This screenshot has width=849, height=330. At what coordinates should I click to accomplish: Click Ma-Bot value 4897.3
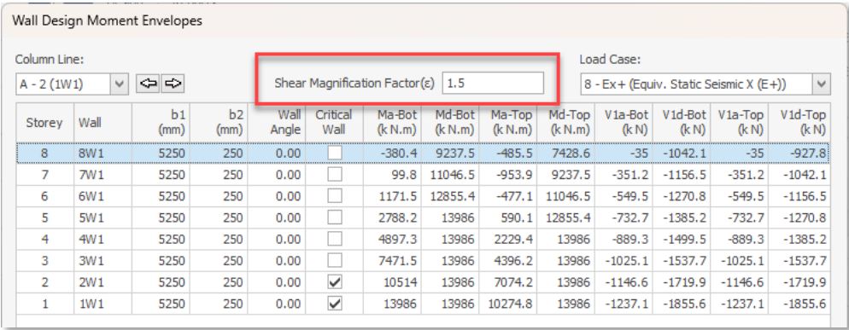pos(398,240)
